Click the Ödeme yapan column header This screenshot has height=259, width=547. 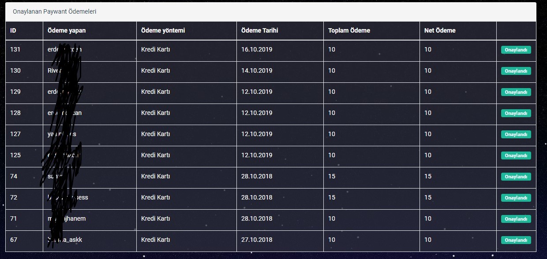pos(67,30)
